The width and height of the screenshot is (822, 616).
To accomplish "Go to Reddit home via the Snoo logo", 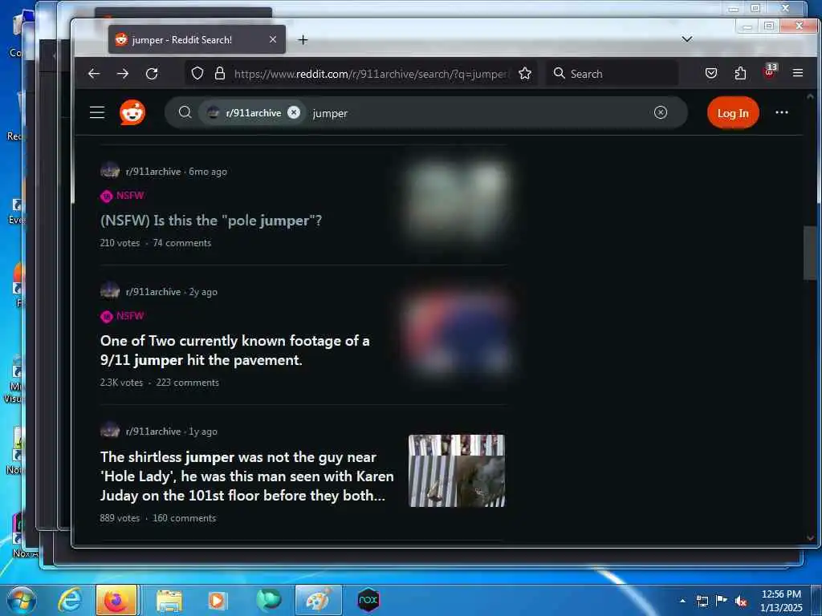I will pos(132,112).
